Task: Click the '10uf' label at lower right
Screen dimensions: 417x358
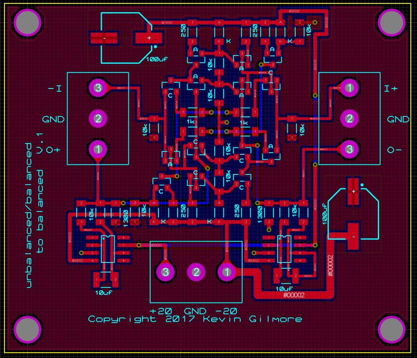Action: (284, 289)
